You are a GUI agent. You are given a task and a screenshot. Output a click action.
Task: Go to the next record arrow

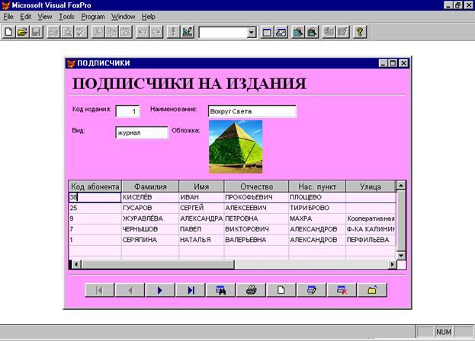click(159, 290)
